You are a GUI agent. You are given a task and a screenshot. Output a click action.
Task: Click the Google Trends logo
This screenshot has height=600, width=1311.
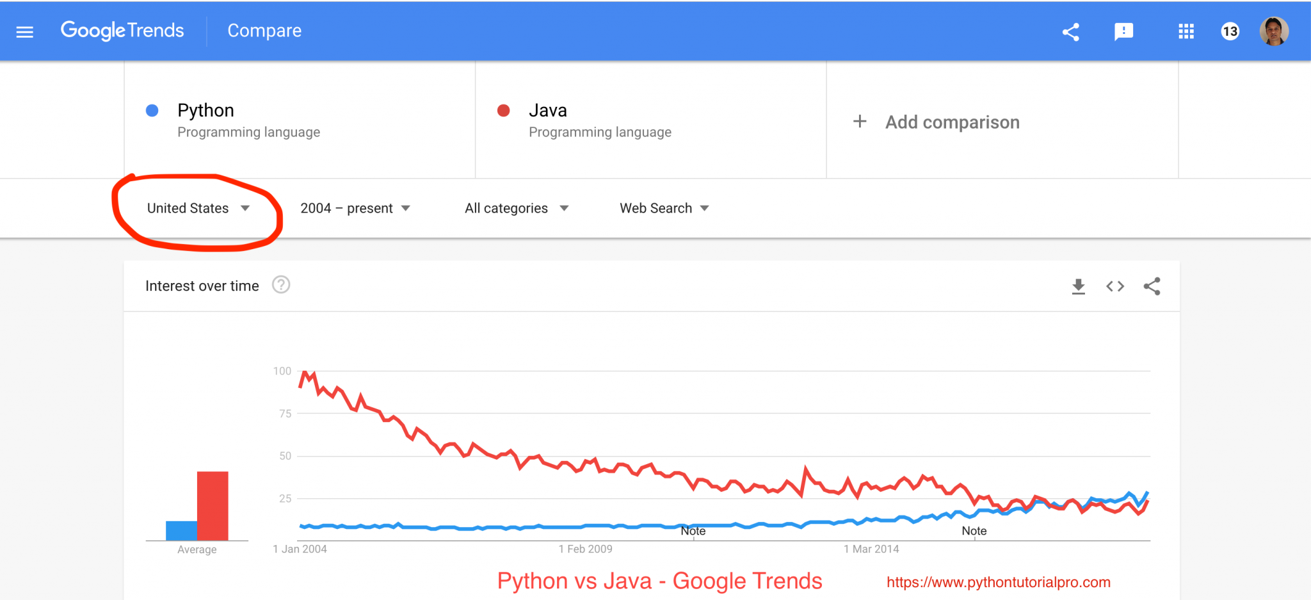click(122, 31)
